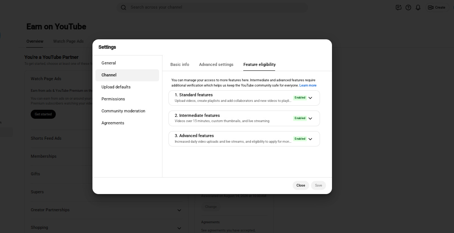The image size is (454, 233).
Task: Open Upload defaults settings
Action: click(x=127, y=87)
